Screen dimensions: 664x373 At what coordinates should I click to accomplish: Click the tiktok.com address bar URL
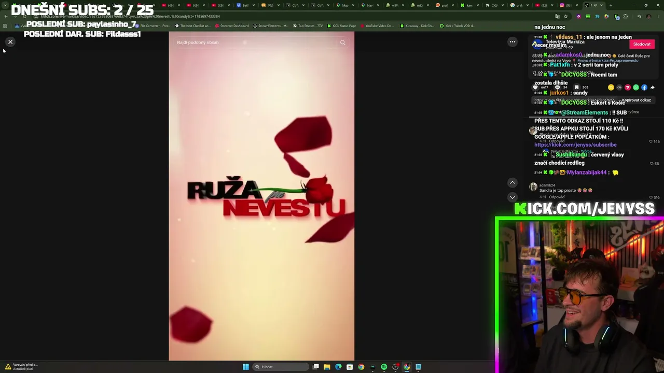pyautogui.click(x=130, y=17)
